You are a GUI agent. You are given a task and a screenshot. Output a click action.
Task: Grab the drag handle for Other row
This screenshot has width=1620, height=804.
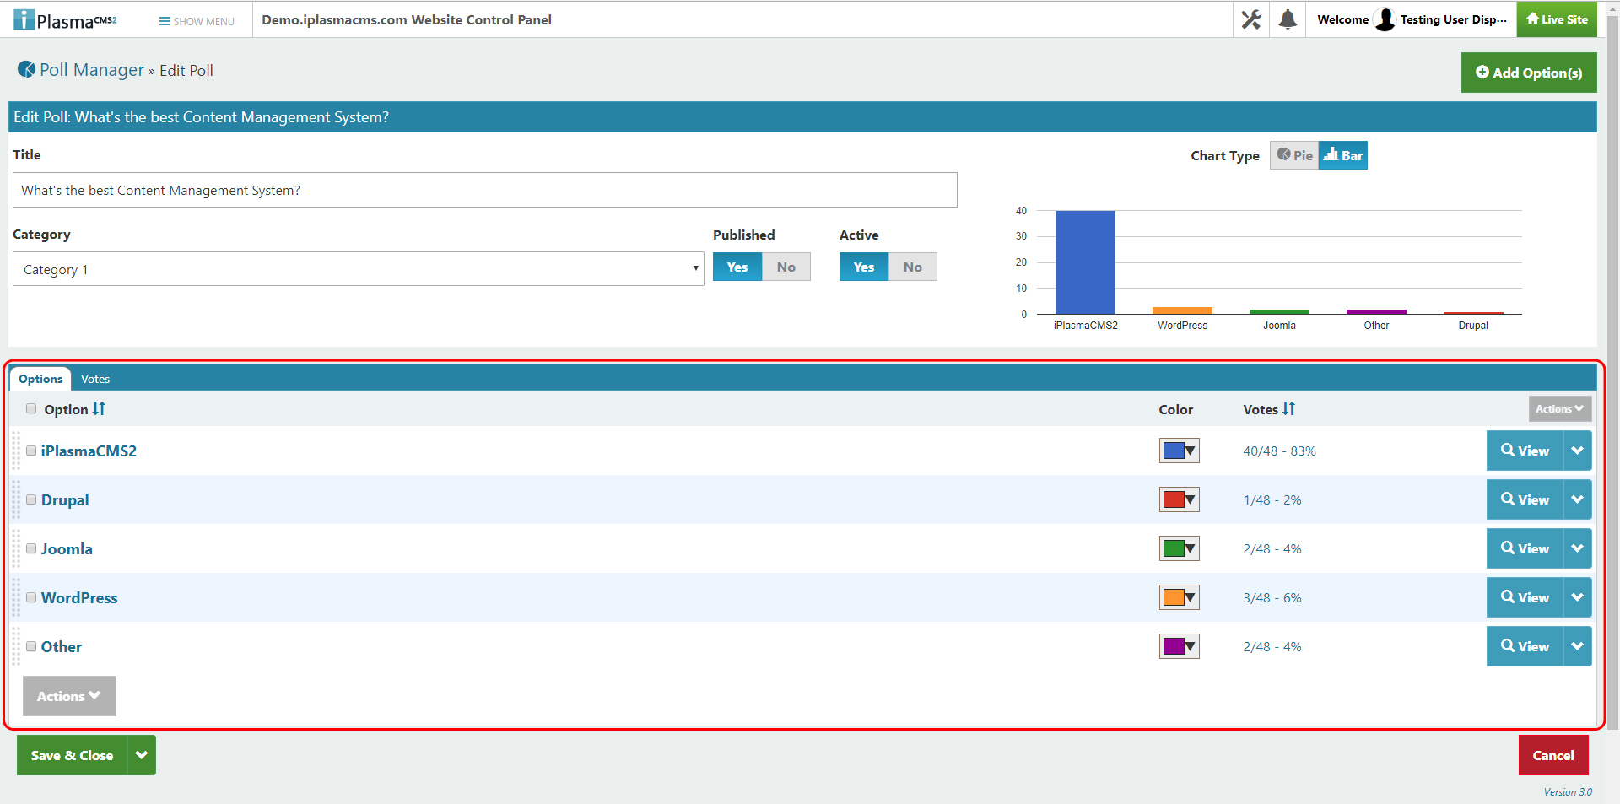tap(16, 646)
